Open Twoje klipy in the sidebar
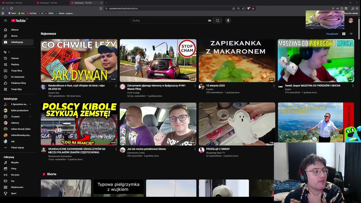Screen dimensions: 361x203 click(18, 89)
